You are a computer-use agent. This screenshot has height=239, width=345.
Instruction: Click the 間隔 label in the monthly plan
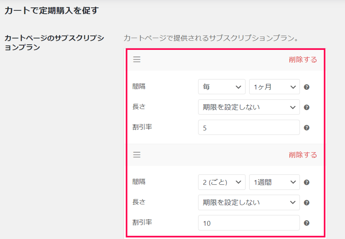click(x=139, y=86)
